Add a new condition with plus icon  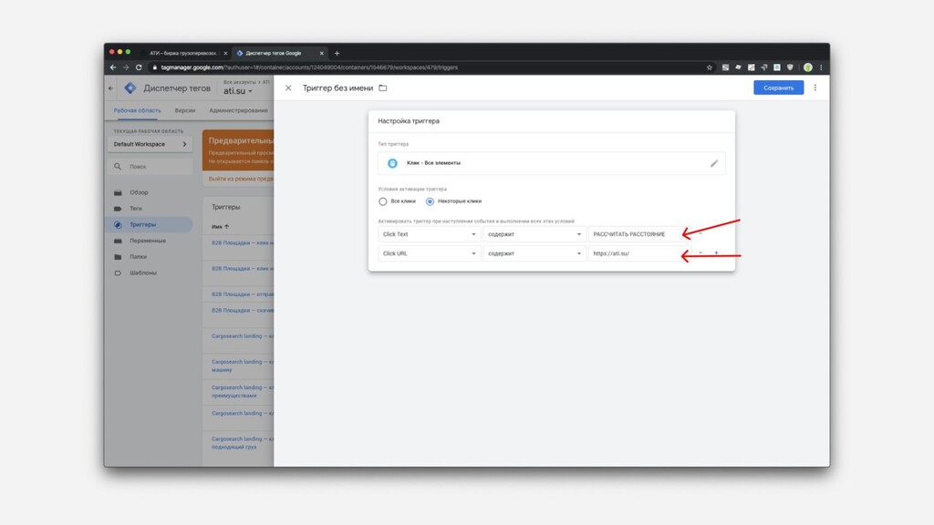[x=716, y=253]
